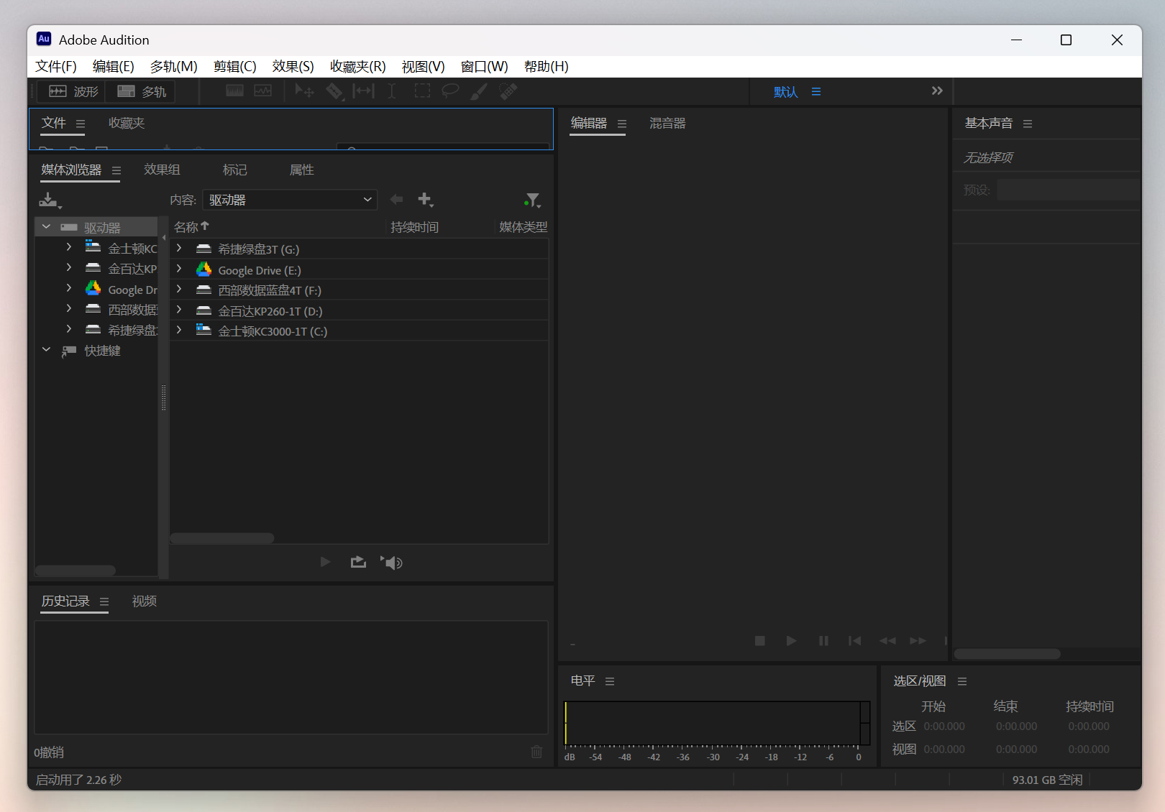1165x812 pixels.
Task: Collapse the 驱动器 tree node
Action: [x=46, y=226]
